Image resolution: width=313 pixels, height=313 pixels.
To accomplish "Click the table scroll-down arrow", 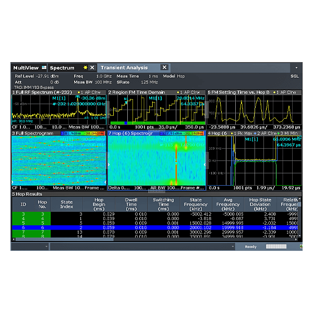I will click(299, 236).
